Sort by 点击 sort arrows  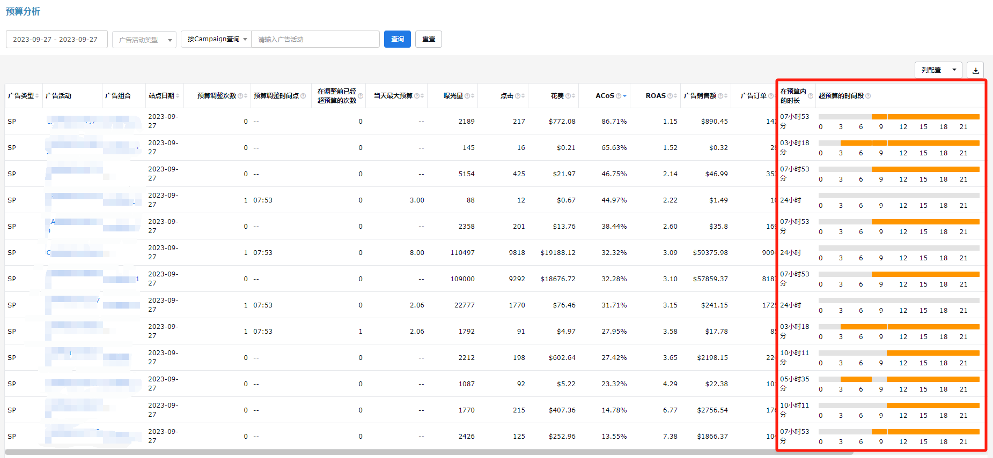click(523, 96)
